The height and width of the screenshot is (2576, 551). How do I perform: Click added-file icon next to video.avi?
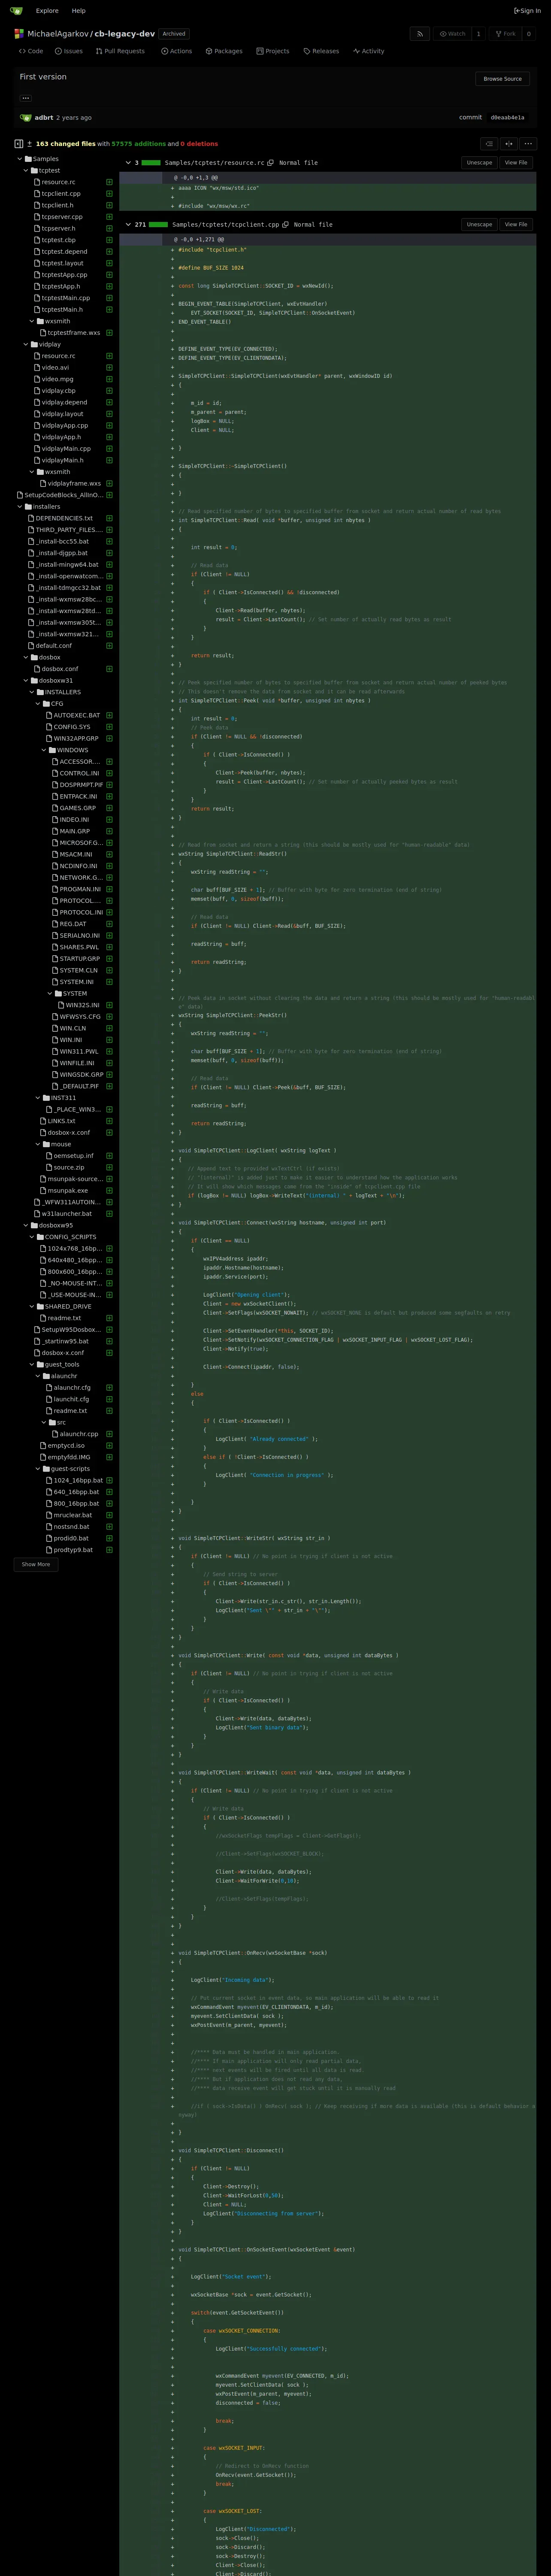[x=109, y=368]
